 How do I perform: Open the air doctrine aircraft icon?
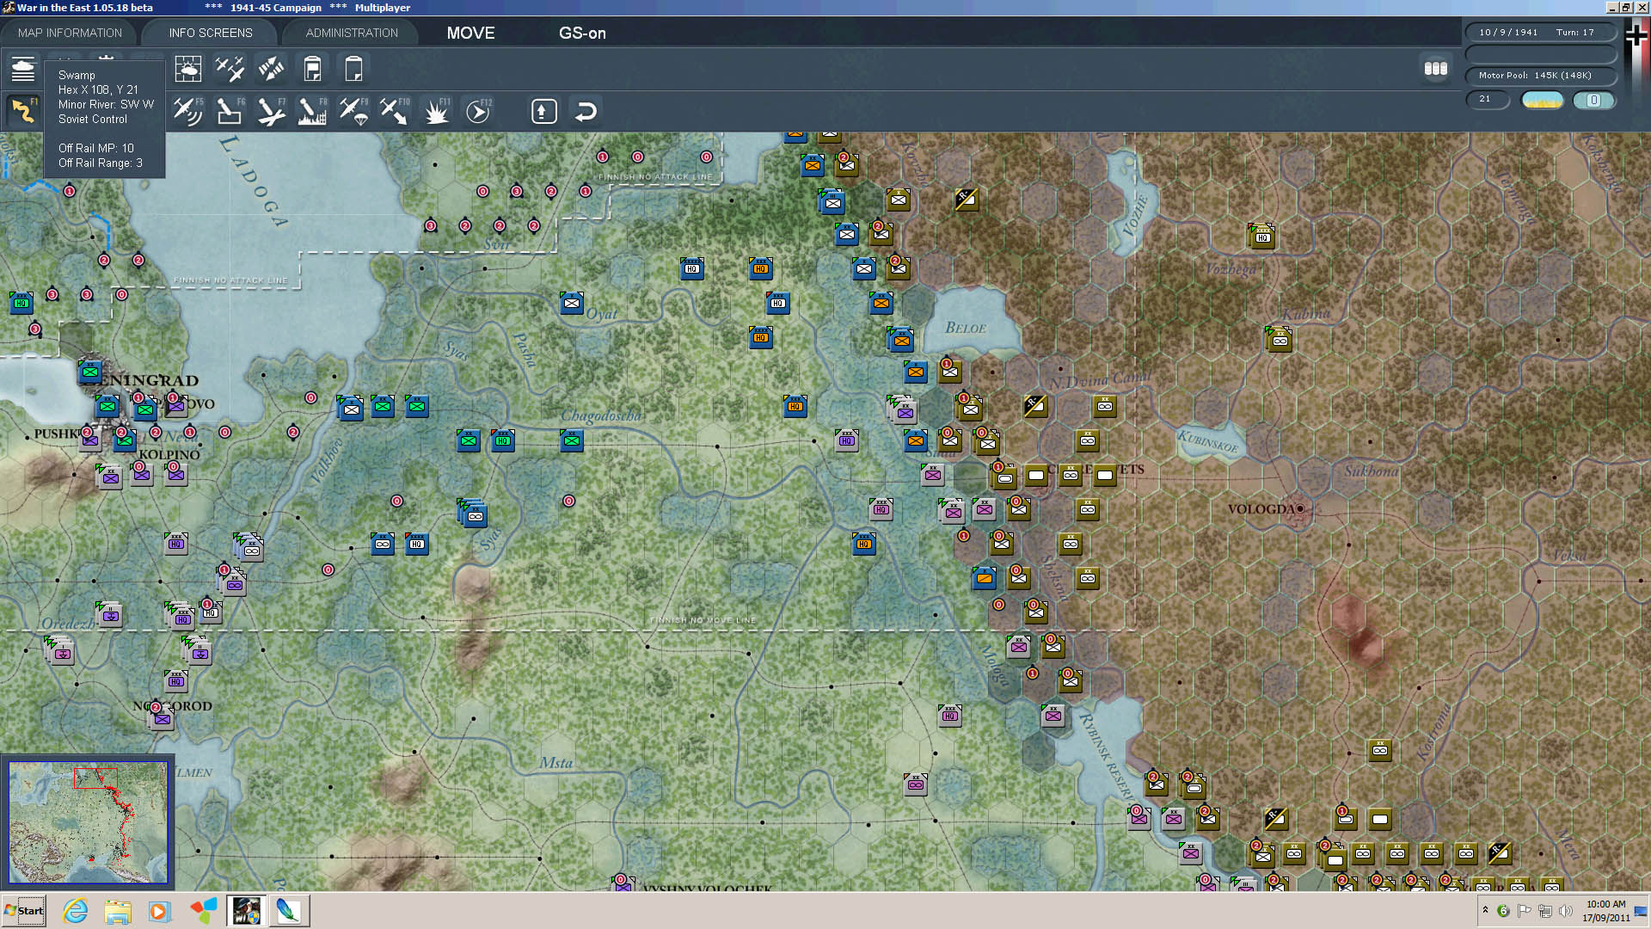[x=230, y=68]
